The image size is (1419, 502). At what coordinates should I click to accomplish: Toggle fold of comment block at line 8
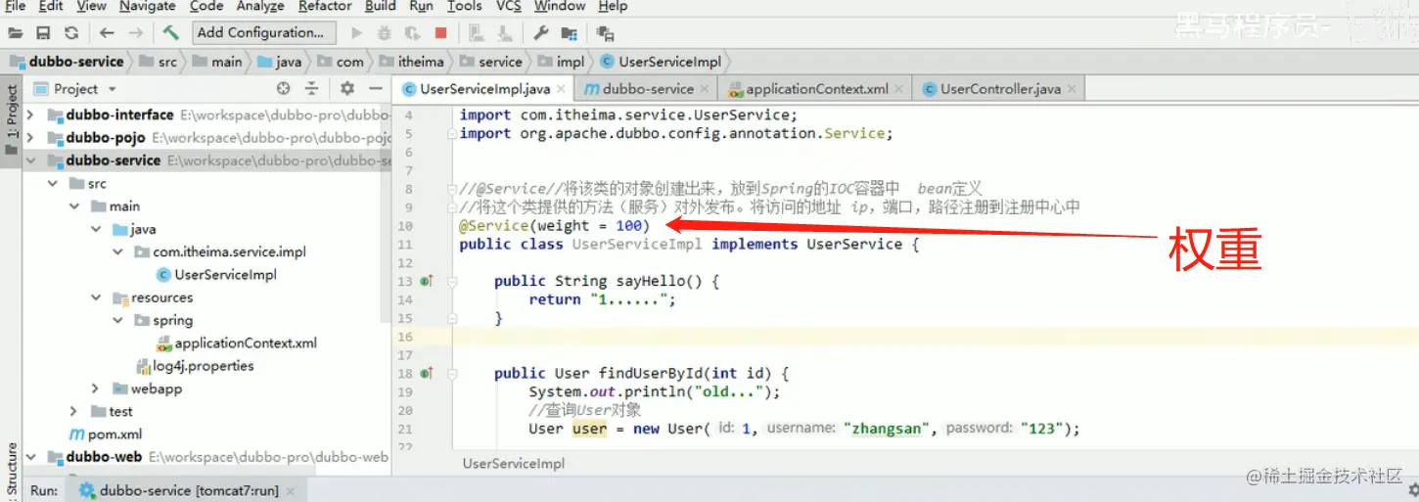(x=453, y=189)
